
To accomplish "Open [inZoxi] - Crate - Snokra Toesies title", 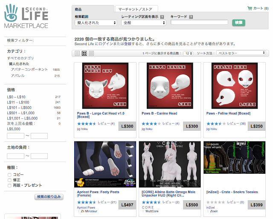I will pos(232,192).
